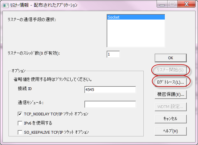Click the リスナー開始(S) button
The height and width of the screenshot is (145, 198).
click(x=171, y=70)
